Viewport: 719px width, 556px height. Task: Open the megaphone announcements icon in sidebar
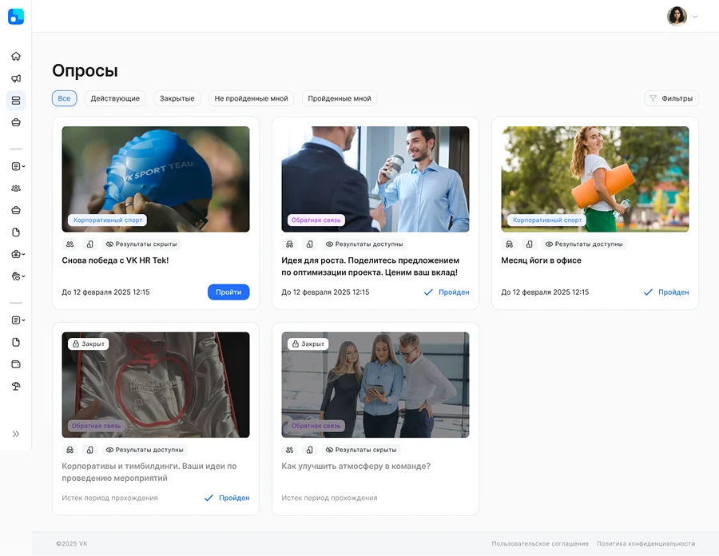click(x=16, y=78)
